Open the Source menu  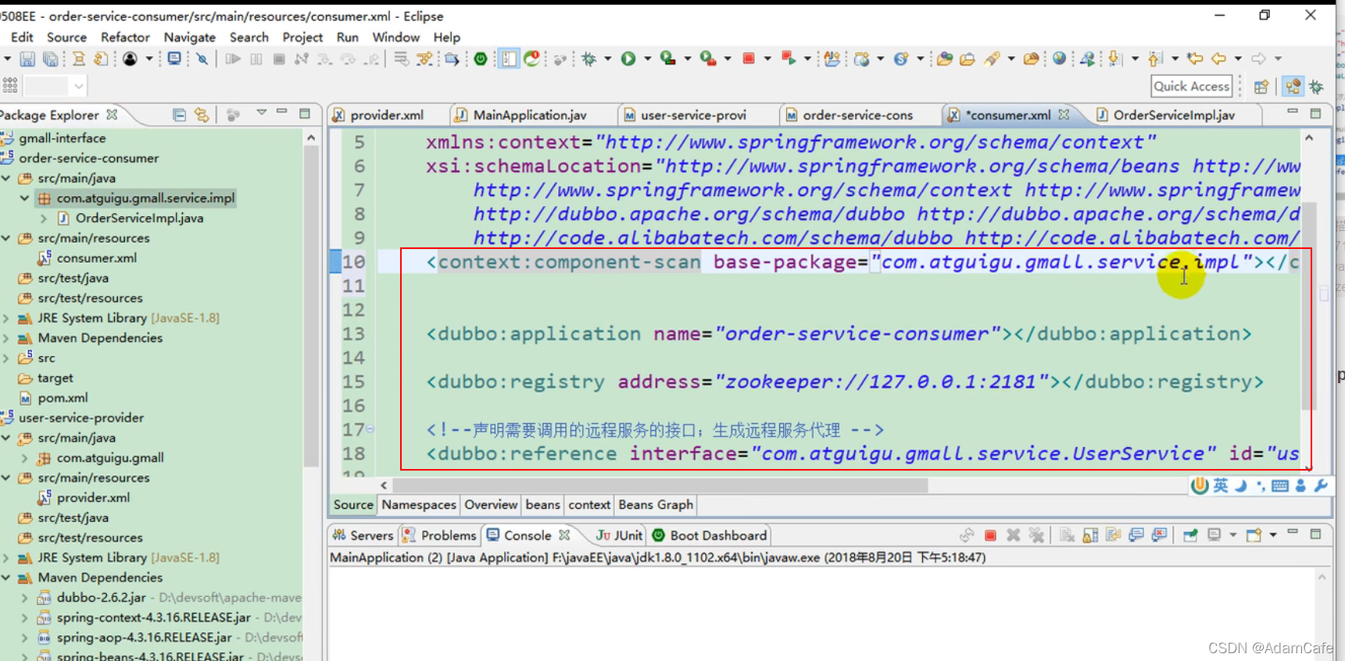point(66,37)
